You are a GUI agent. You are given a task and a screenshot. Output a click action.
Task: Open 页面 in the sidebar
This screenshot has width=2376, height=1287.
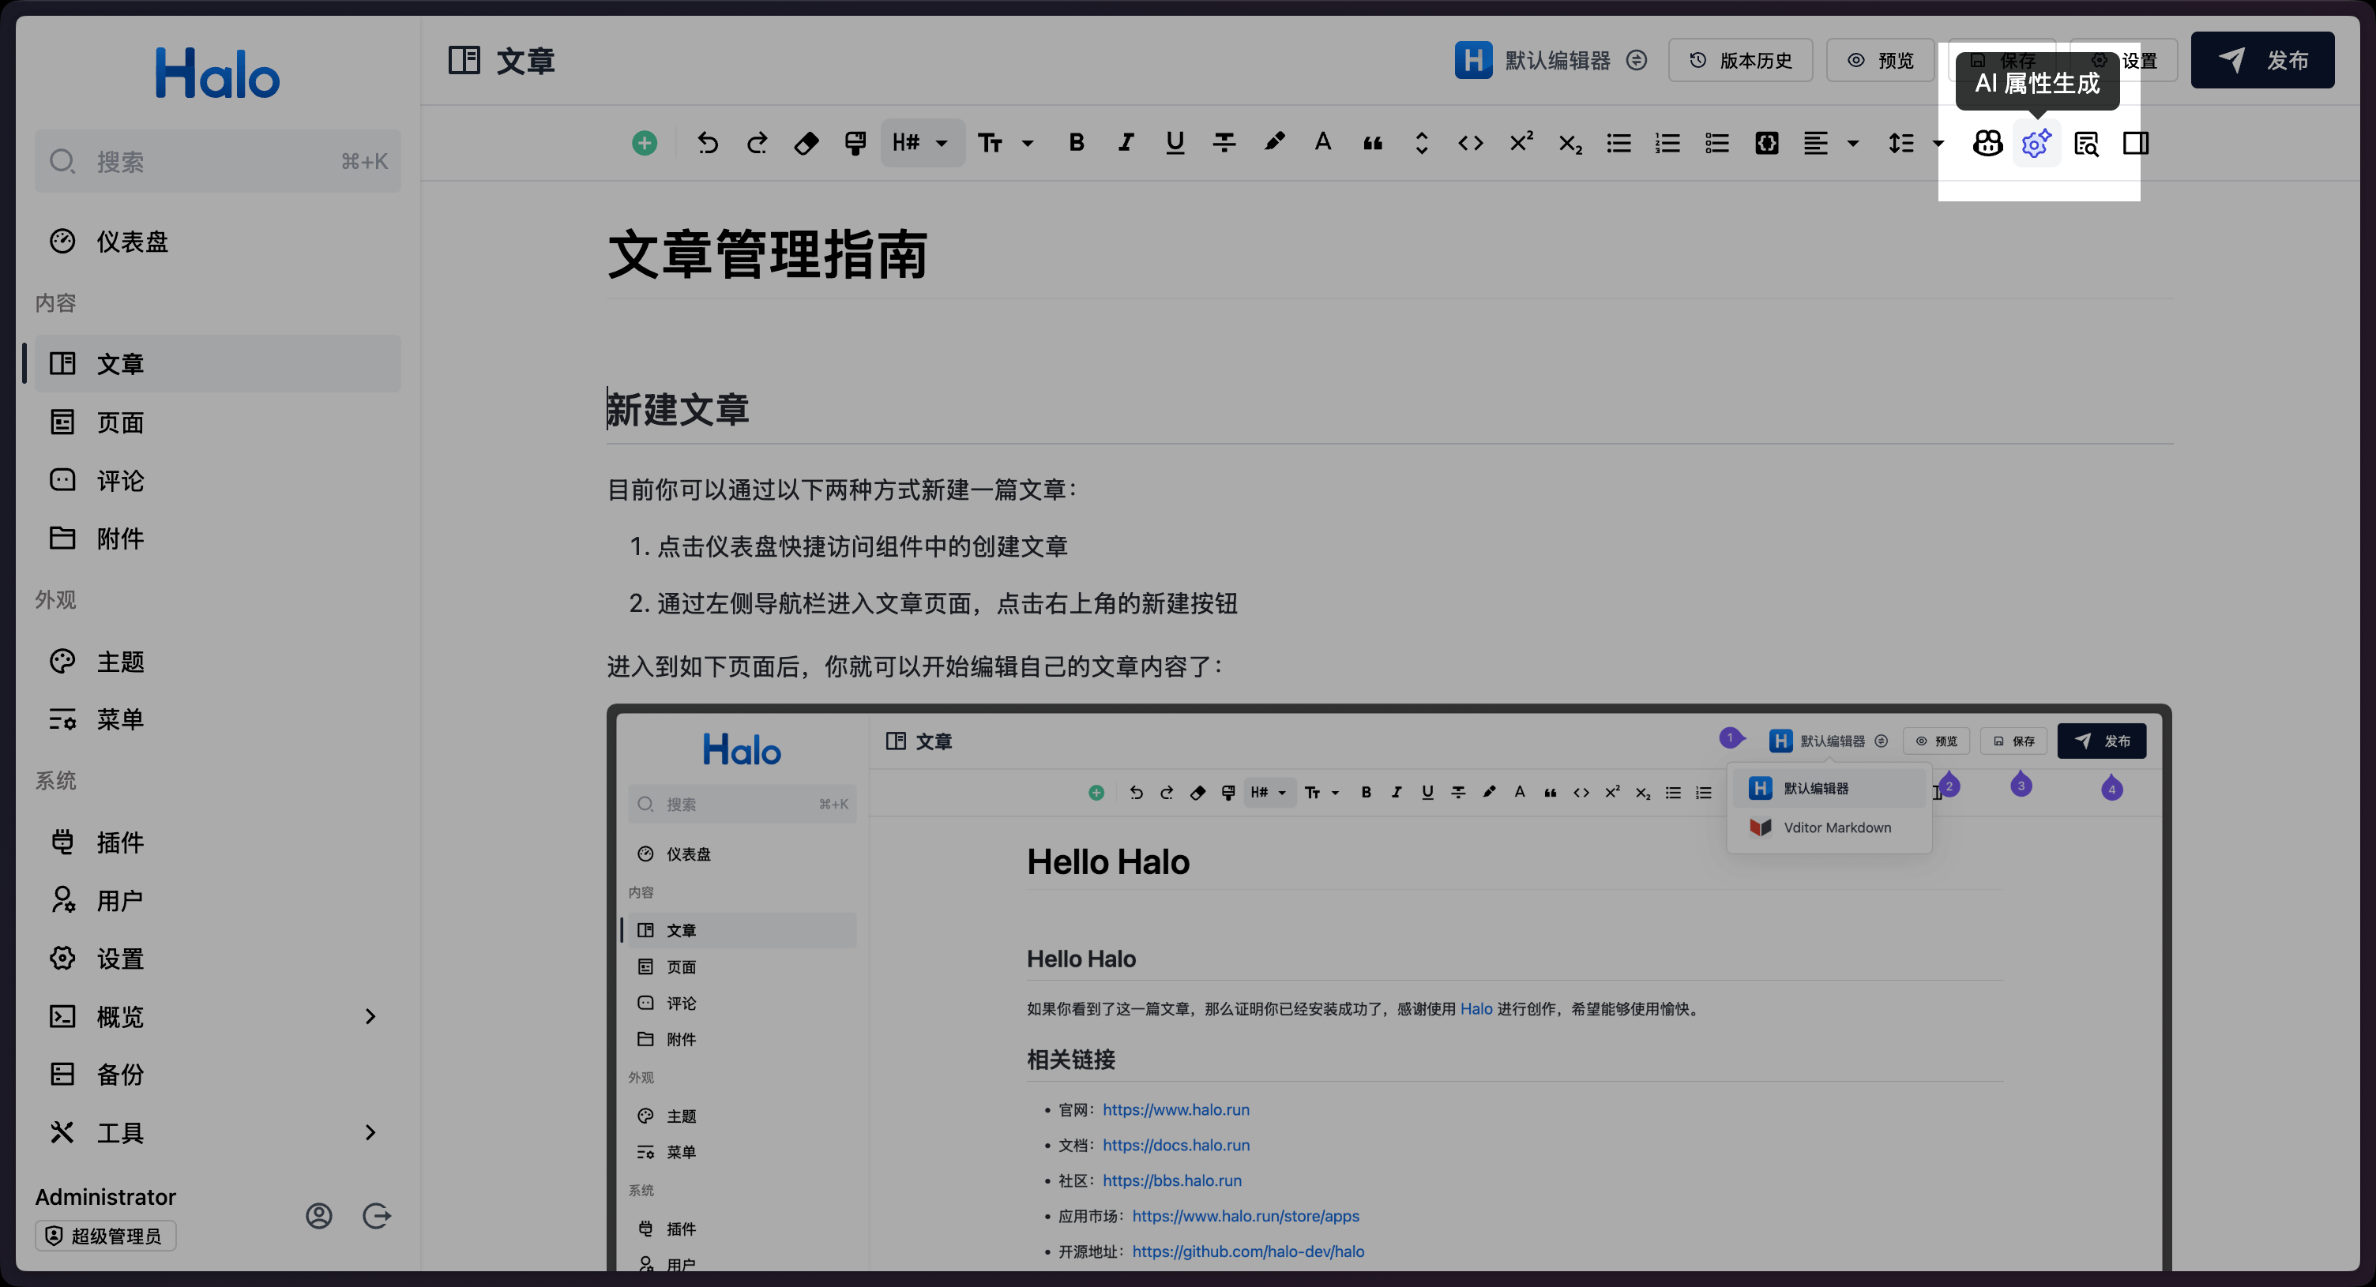point(218,422)
